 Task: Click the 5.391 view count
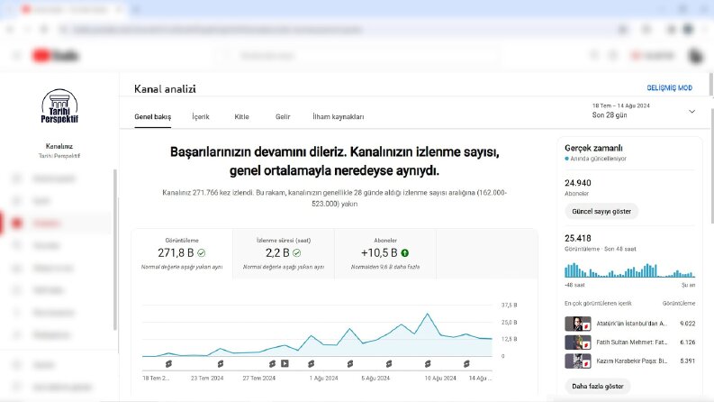[688, 361]
